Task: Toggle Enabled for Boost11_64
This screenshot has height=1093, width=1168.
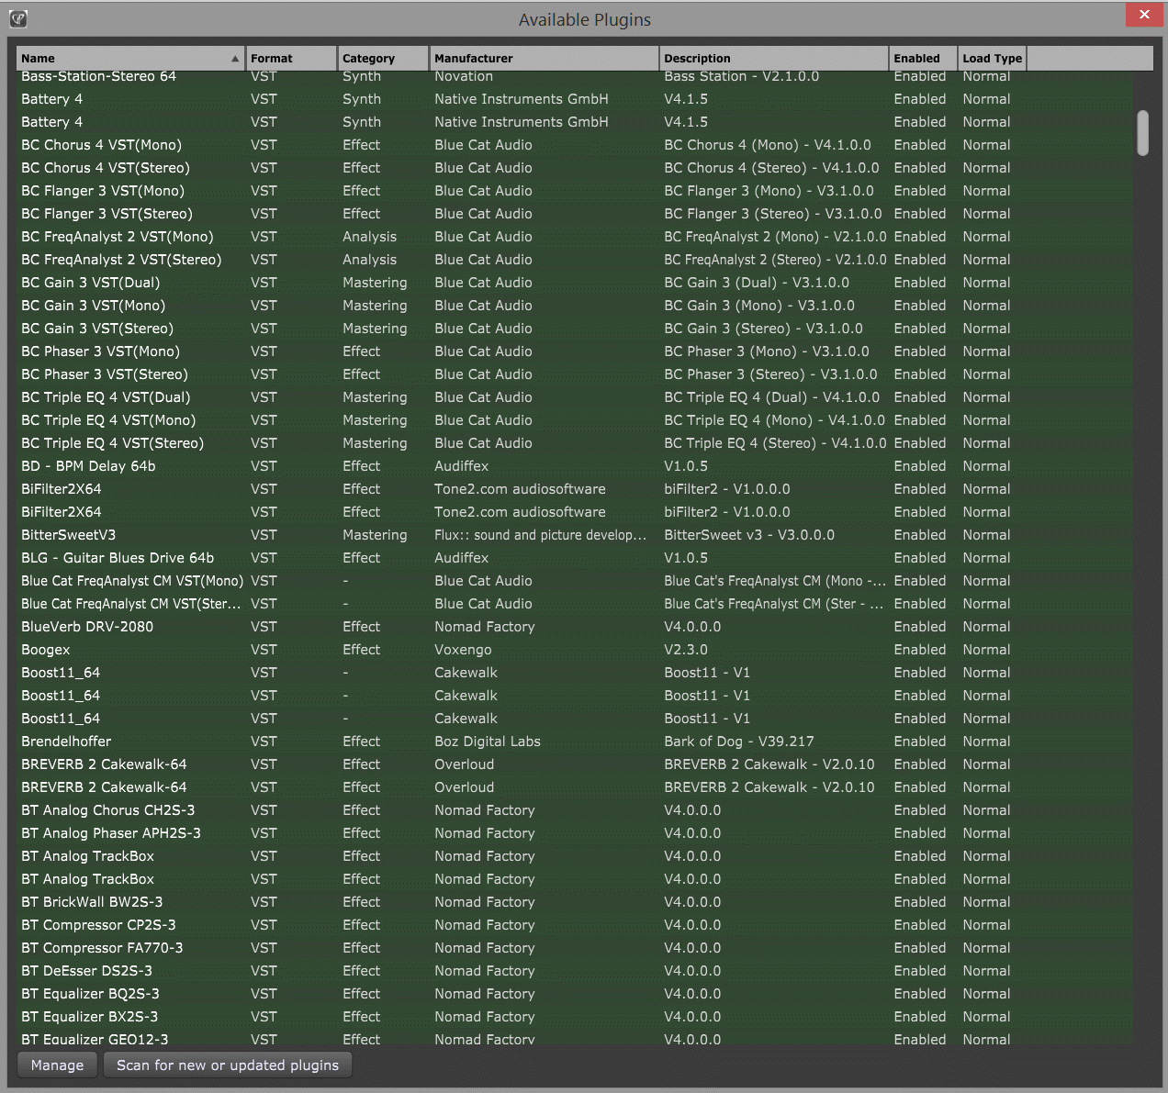Action: point(920,672)
